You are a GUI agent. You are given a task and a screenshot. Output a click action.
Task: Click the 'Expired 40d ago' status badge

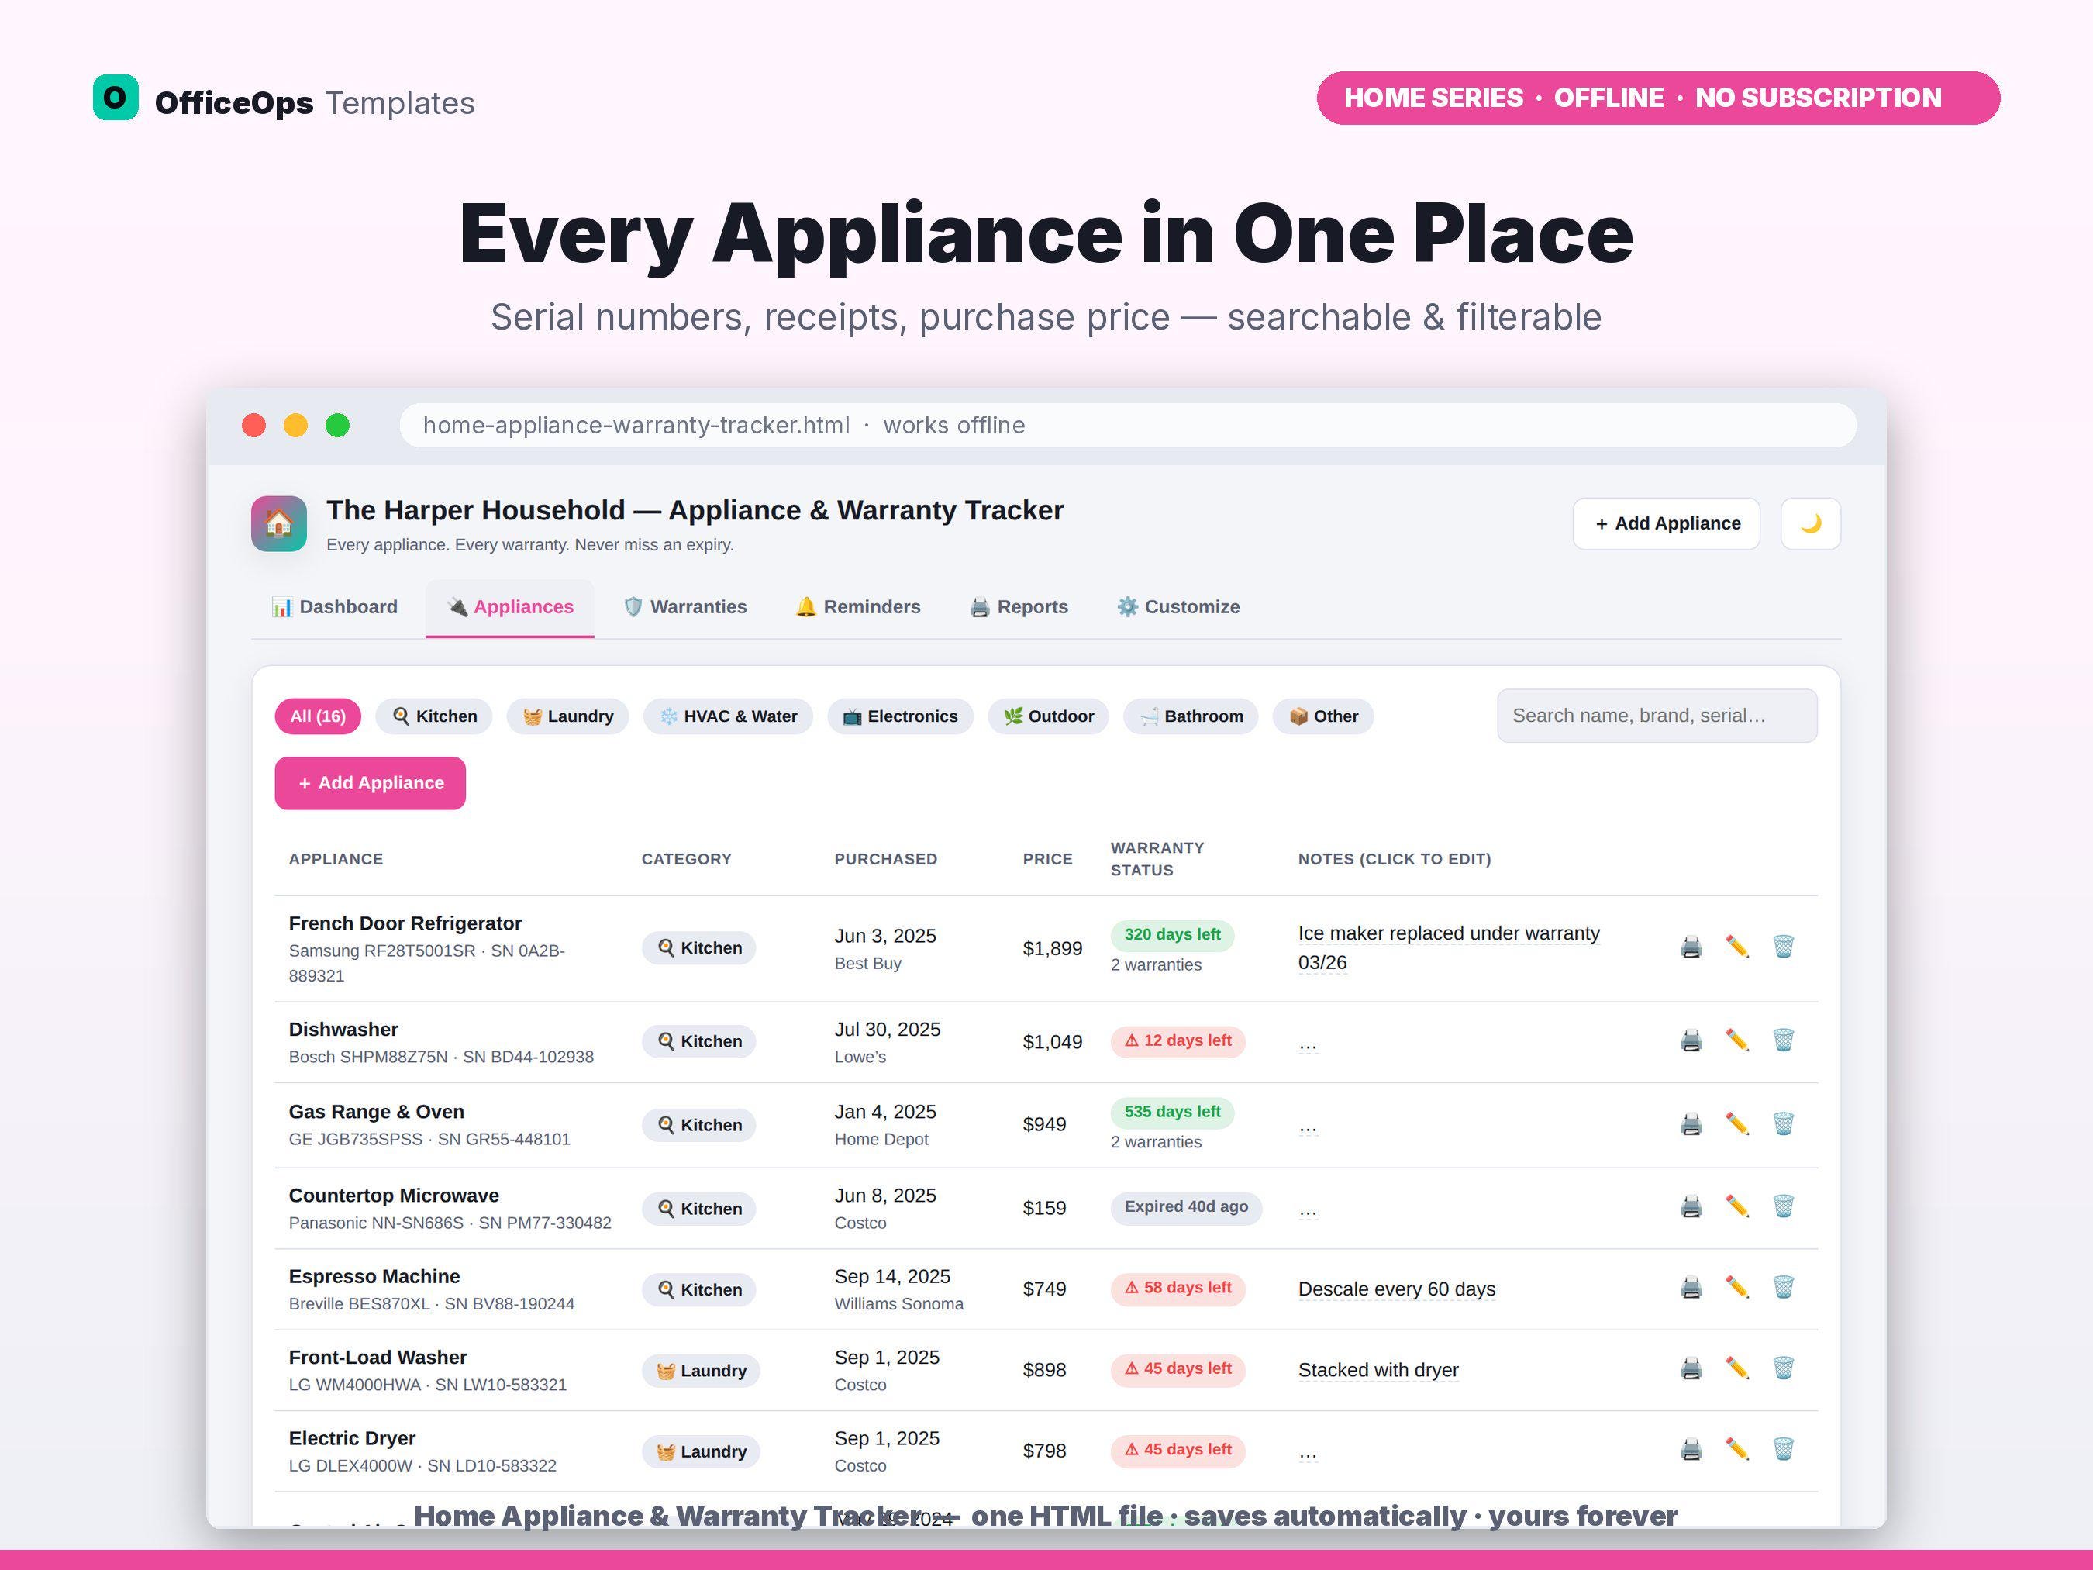click(1187, 1208)
